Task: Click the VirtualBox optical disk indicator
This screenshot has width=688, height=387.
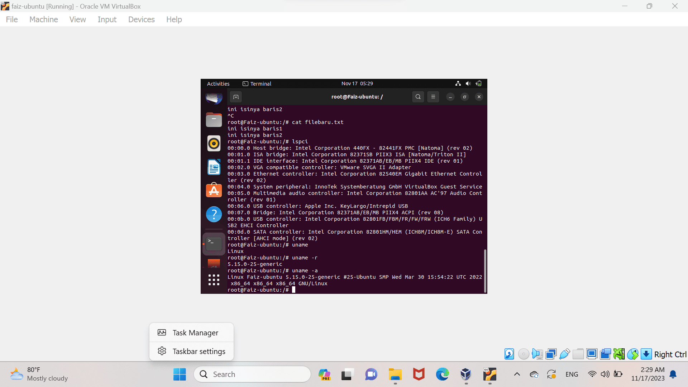Action: [524, 354]
